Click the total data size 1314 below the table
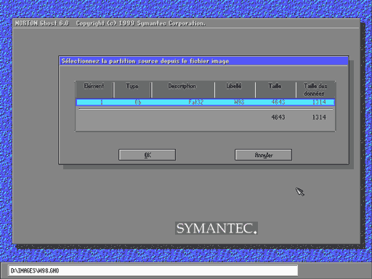This screenshot has height=279, width=372. pyautogui.click(x=319, y=118)
